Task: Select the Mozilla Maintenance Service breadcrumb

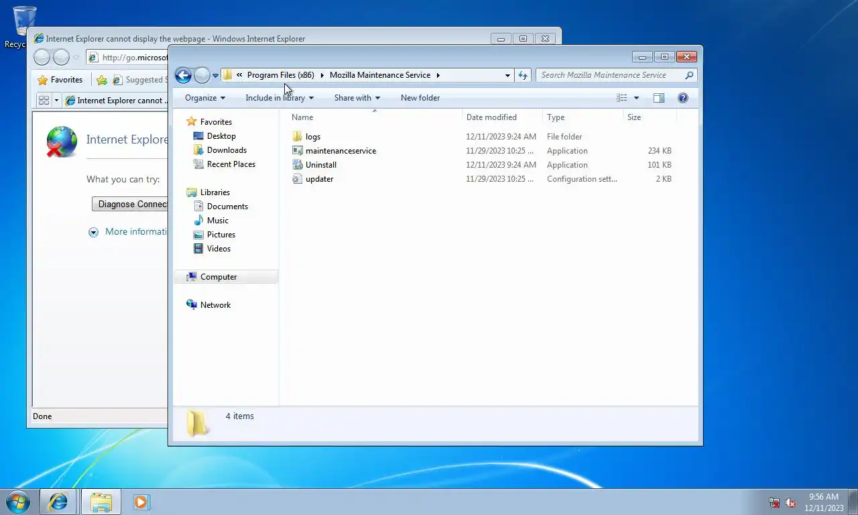Action: point(380,75)
